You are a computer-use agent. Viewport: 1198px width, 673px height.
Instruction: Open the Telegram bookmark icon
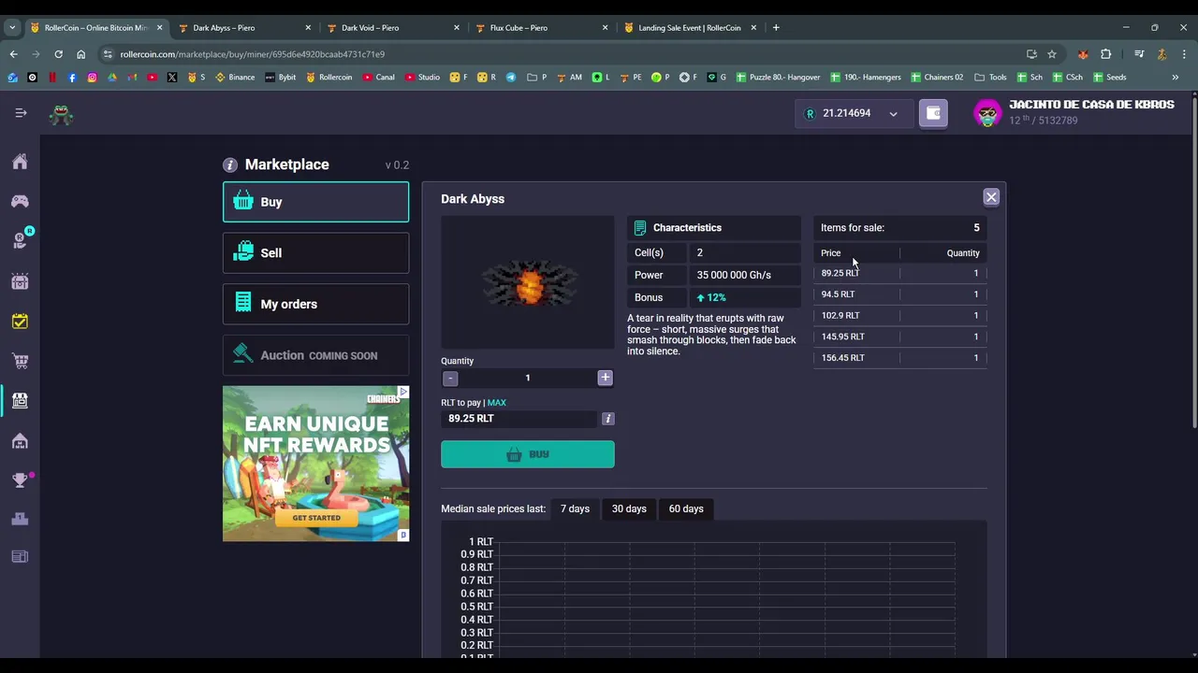pos(511,78)
